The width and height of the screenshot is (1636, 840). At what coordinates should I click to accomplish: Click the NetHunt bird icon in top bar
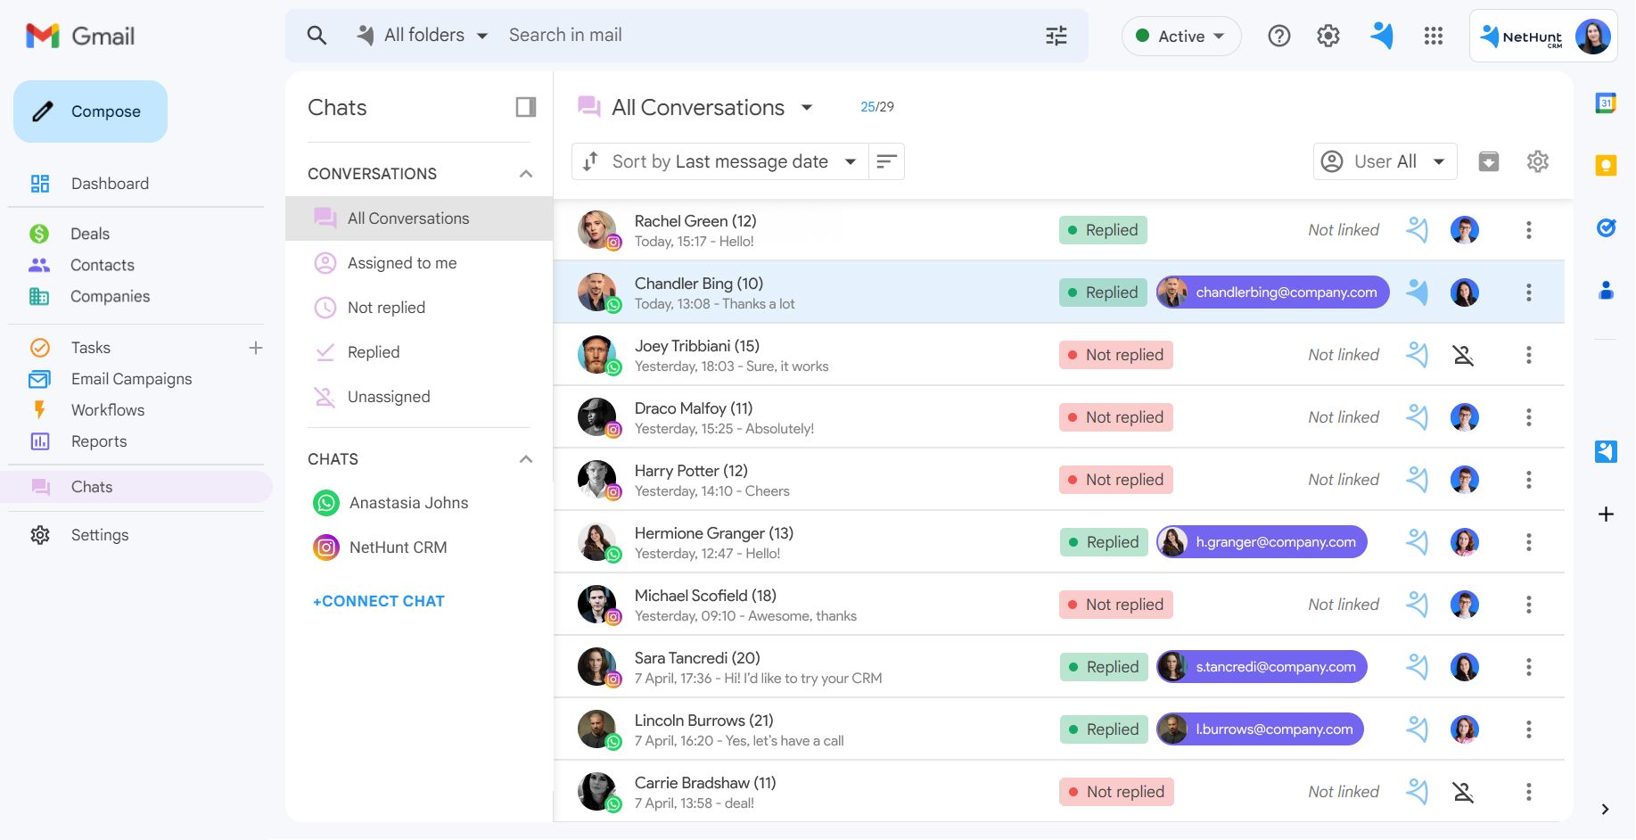[x=1381, y=36]
